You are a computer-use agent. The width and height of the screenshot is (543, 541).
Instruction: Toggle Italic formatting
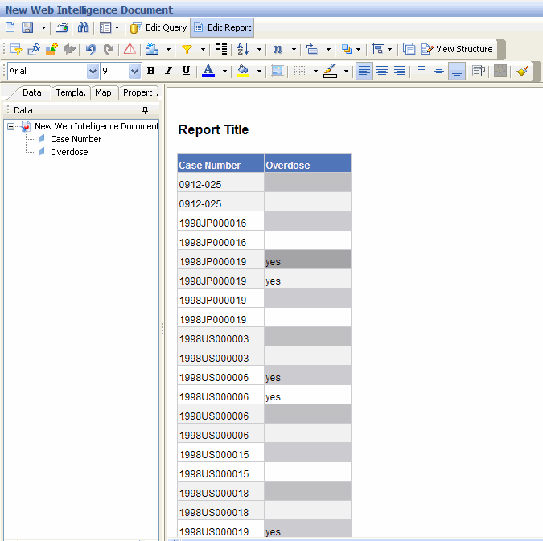168,71
